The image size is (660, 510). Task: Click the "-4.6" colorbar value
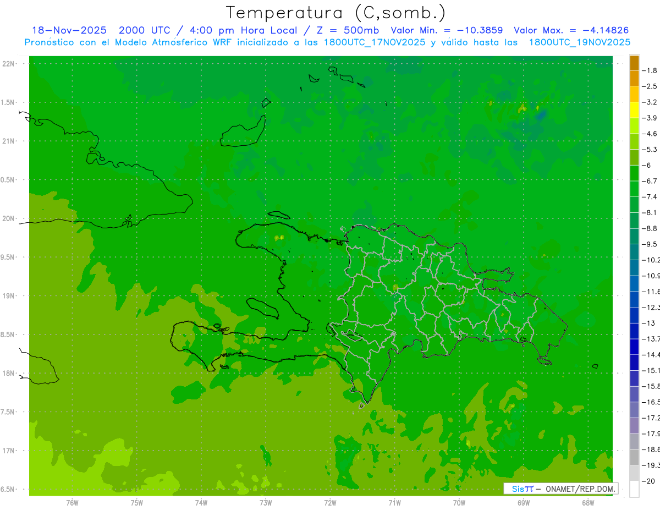(650, 134)
